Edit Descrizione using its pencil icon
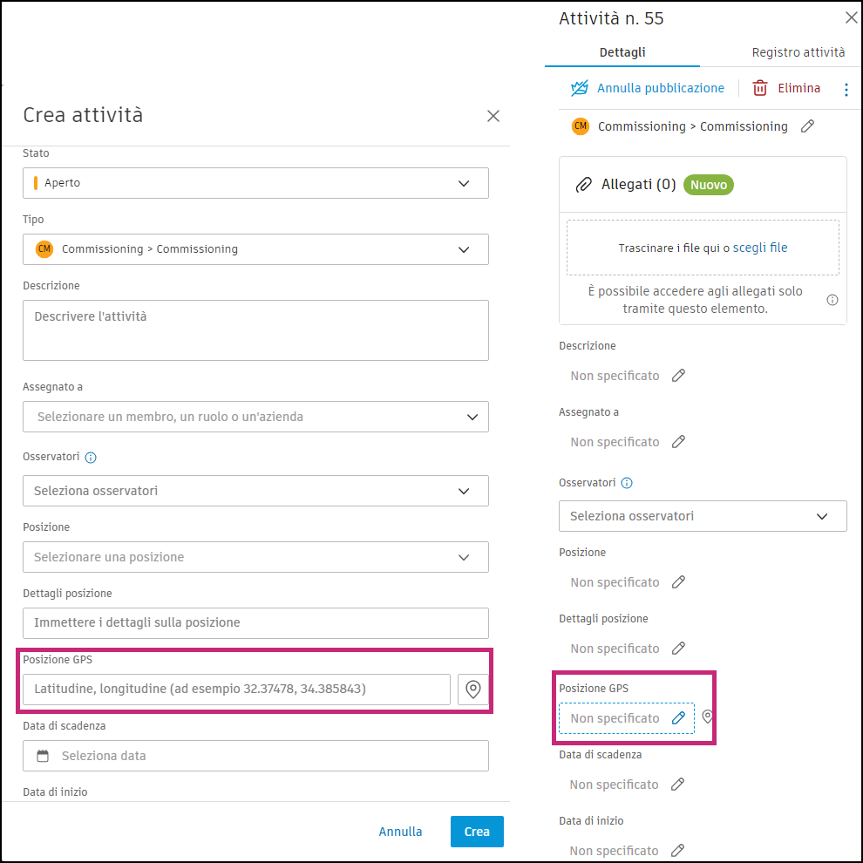 679,375
